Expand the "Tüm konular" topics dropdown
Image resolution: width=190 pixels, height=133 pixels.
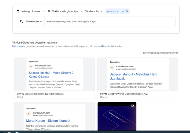(34, 21)
